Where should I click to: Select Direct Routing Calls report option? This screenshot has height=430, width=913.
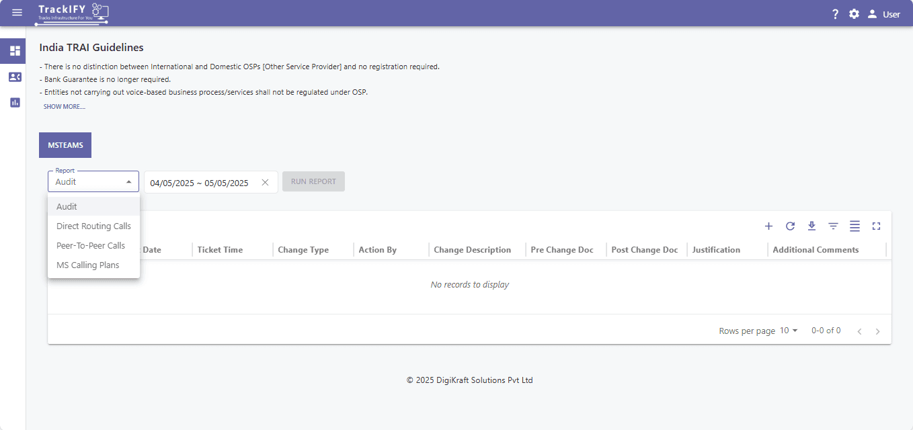[x=93, y=226]
